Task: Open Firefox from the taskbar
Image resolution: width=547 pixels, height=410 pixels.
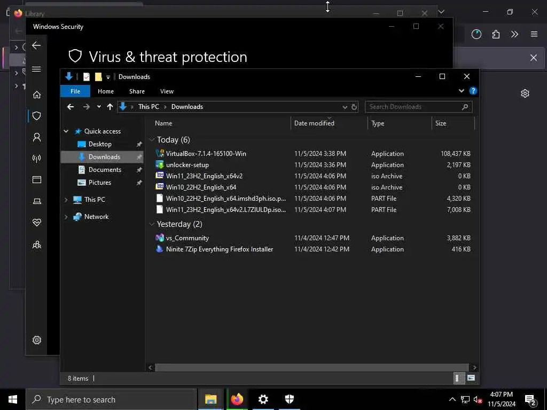Action: click(x=237, y=399)
